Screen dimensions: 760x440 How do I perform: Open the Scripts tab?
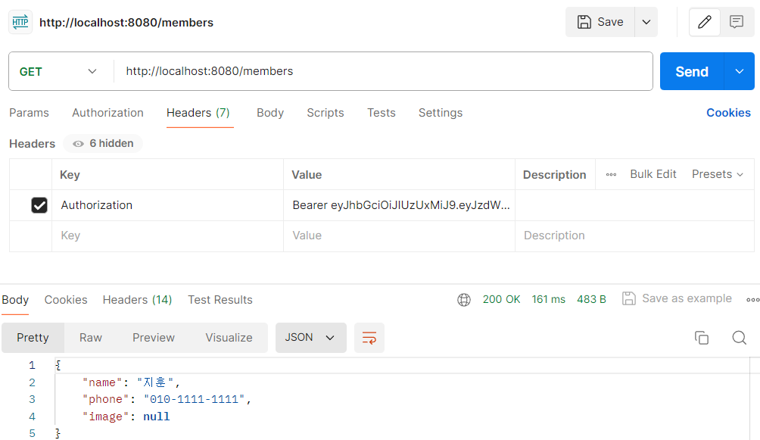(325, 113)
